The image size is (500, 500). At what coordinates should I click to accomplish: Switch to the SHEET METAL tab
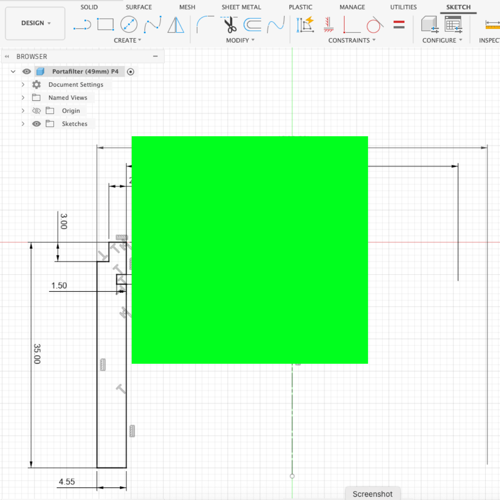pyautogui.click(x=241, y=7)
